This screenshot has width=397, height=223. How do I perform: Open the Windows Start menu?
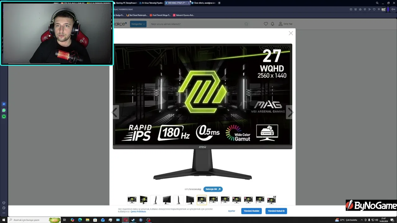4,220
